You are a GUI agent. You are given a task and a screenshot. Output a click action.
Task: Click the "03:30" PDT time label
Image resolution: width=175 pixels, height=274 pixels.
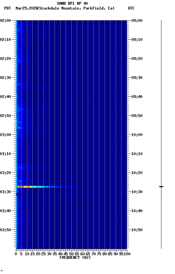5,192
